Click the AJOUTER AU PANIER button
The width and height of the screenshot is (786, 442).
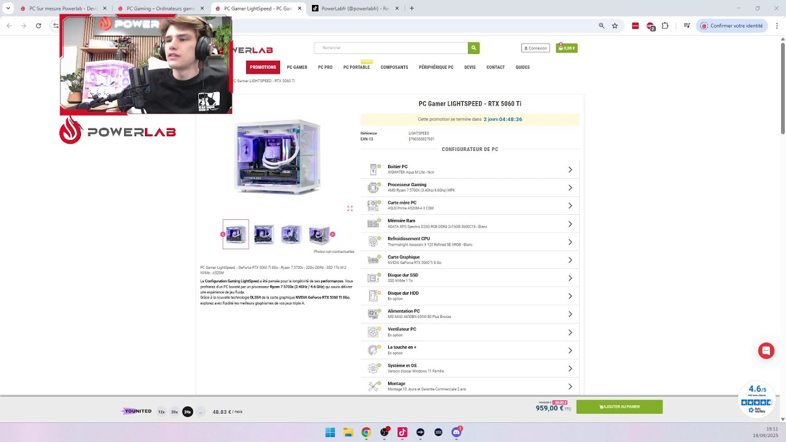(x=619, y=406)
